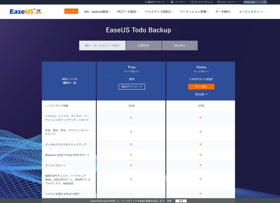
Task: Click the Free column circle for ディスククローン
Action: 131,165
